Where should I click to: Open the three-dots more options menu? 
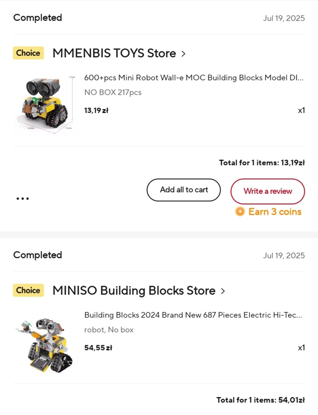(23, 199)
